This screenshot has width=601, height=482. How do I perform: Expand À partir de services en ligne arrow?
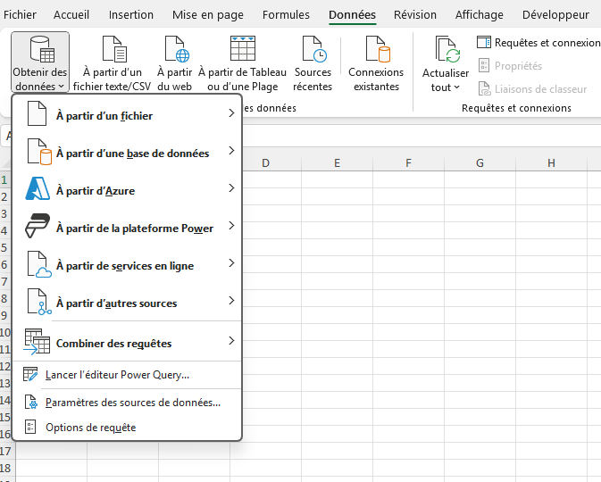tap(231, 262)
